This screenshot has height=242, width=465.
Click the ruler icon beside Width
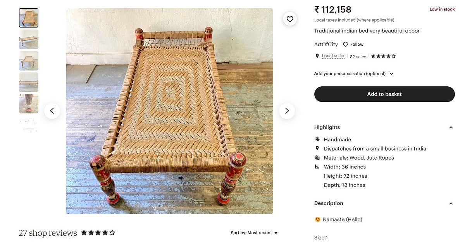coord(317,167)
